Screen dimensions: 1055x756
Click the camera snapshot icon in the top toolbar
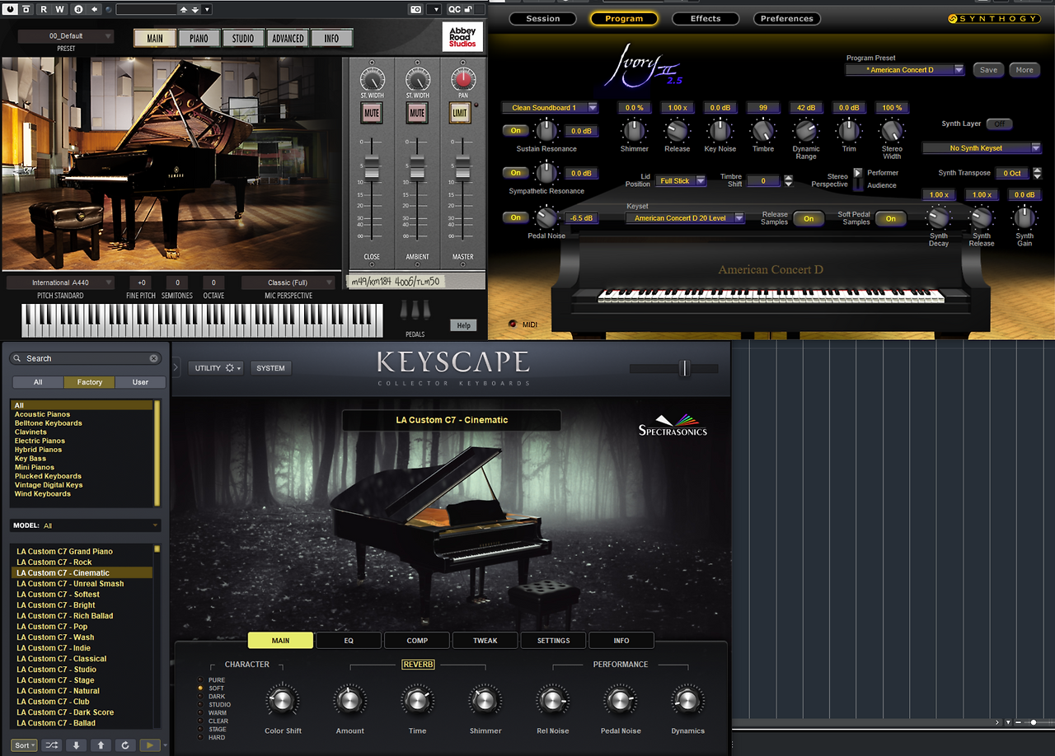pyautogui.click(x=415, y=9)
